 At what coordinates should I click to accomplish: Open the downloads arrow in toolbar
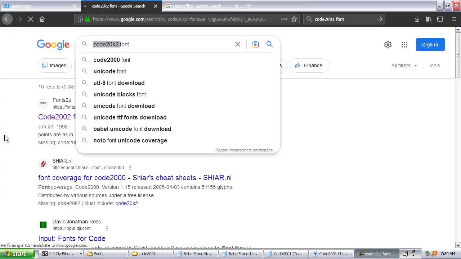[417, 19]
